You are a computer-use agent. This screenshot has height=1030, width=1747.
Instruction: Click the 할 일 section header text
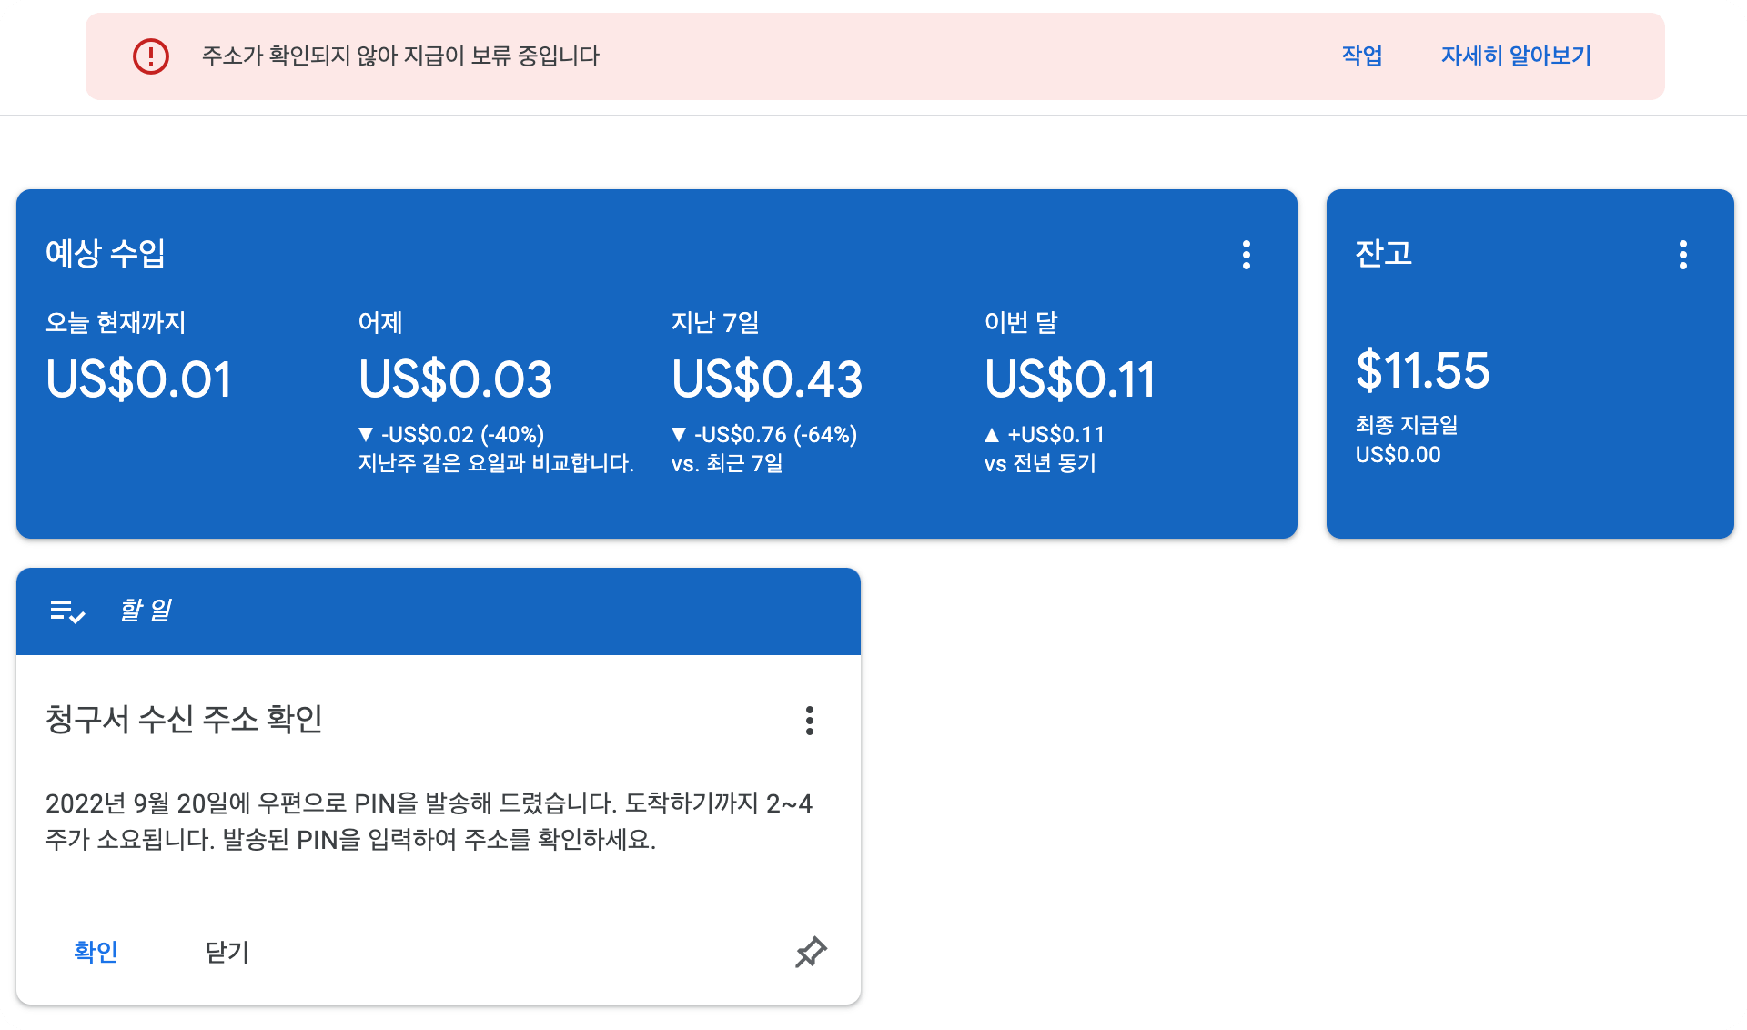146,611
